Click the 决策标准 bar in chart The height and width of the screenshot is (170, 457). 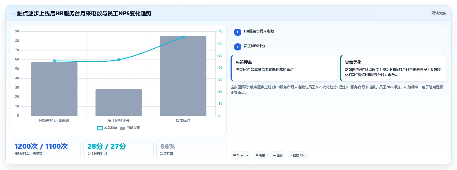183,76
